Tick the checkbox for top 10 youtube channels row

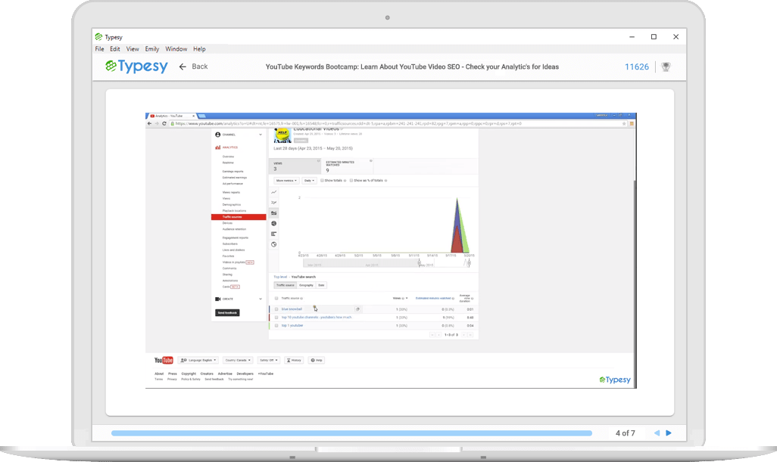[276, 317]
